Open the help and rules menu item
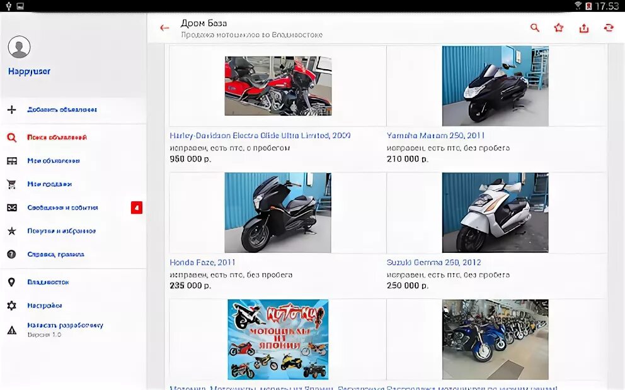Viewport: 625px width, 390px height. click(73, 254)
